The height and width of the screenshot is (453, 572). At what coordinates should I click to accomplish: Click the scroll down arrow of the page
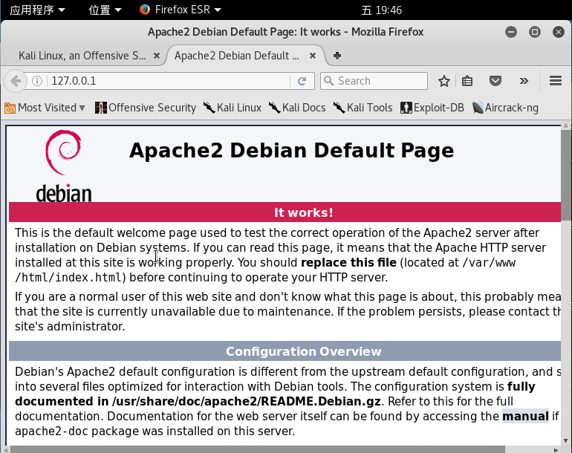(x=566, y=440)
